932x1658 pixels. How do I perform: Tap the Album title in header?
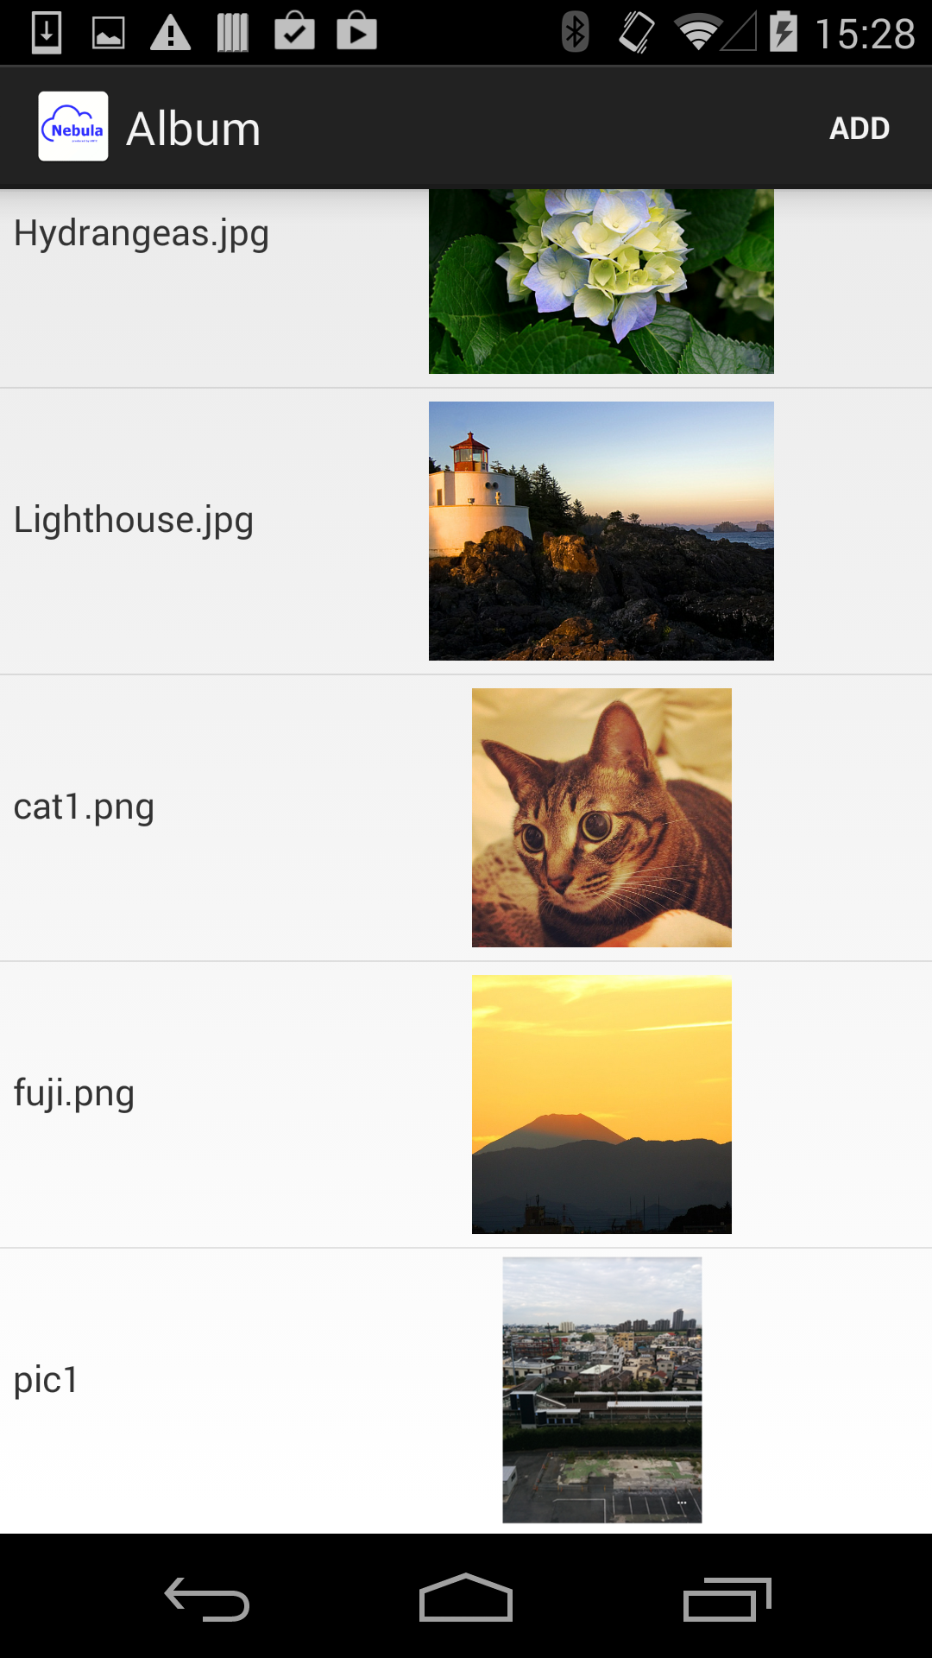tap(193, 130)
